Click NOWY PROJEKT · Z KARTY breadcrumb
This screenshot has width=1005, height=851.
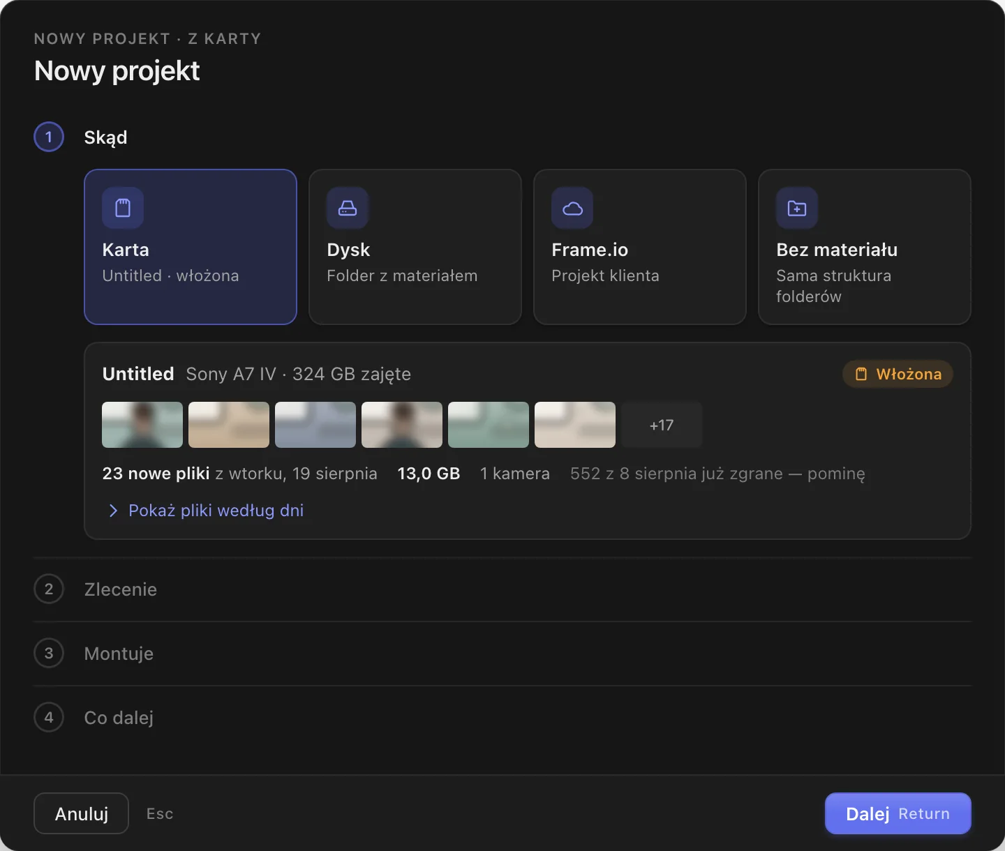pyautogui.click(x=147, y=39)
